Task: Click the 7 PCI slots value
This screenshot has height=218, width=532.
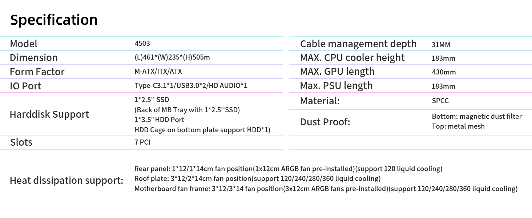Action: [x=142, y=142]
